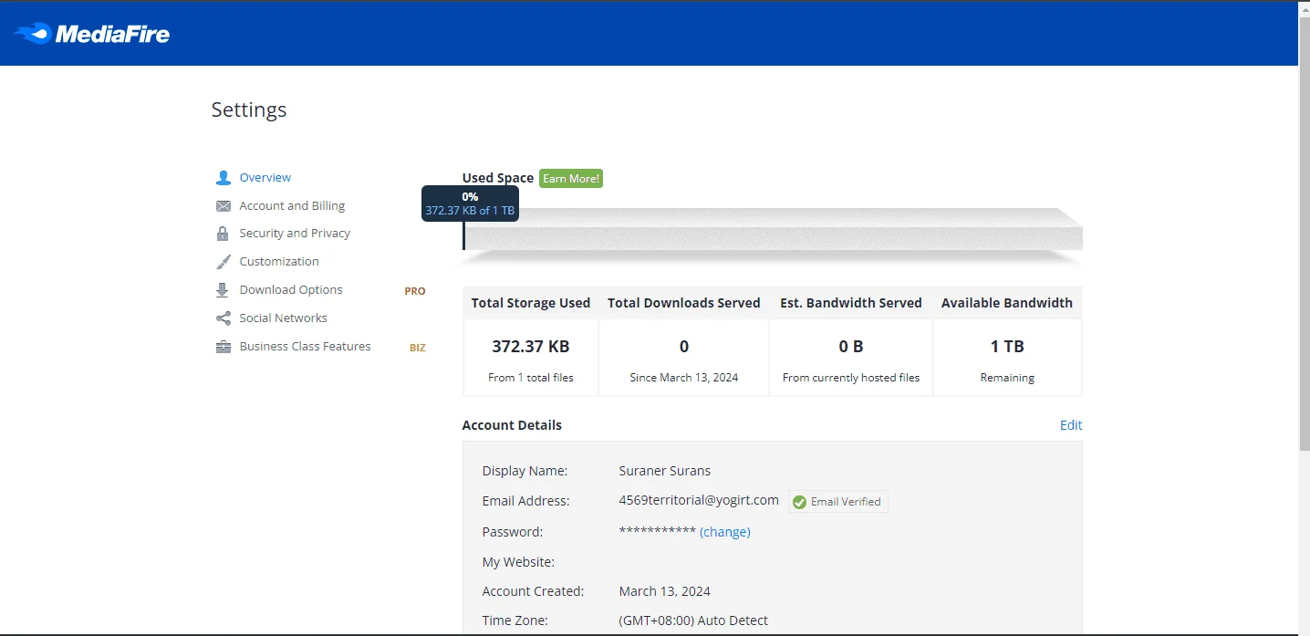This screenshot has height=636, width=1310.
Task: Click the Business Class Features briefcase icon
Action: point(223,347)
